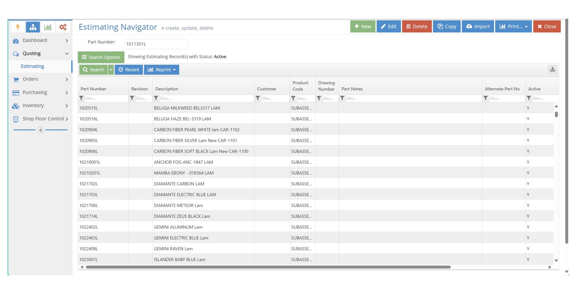Click the Part Number column filter icon
Screen dimensions: 577x294
[81, 98]
